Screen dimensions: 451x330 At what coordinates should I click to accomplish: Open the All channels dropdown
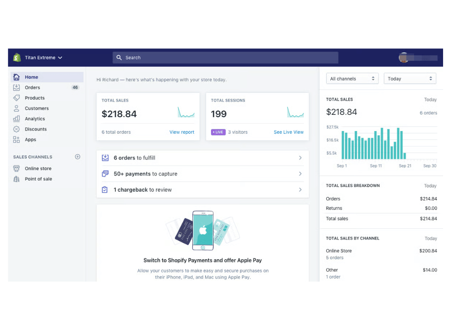(x=352, y=78)
